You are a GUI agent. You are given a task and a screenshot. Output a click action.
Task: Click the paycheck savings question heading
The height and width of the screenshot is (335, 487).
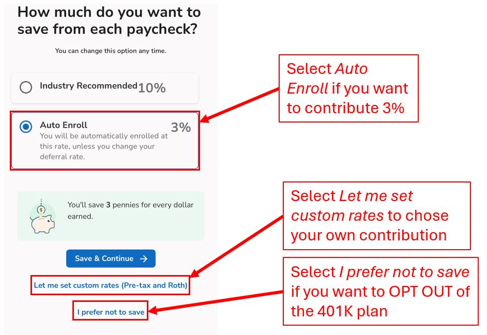point(109,21)
